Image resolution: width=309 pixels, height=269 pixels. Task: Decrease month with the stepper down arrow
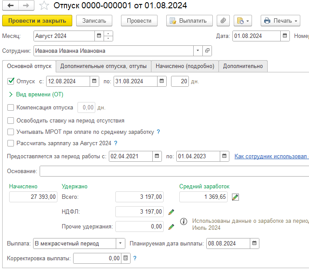pos(108,38)
